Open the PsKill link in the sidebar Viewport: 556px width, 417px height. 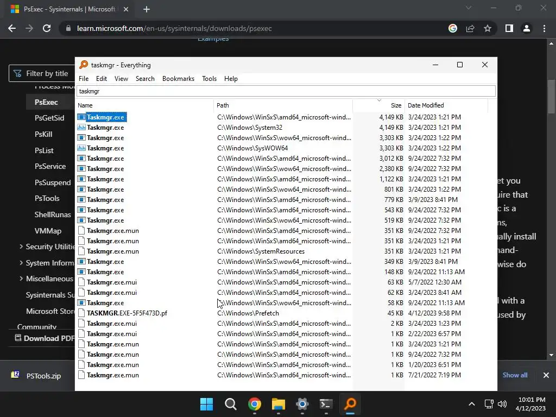click(43, 135)
